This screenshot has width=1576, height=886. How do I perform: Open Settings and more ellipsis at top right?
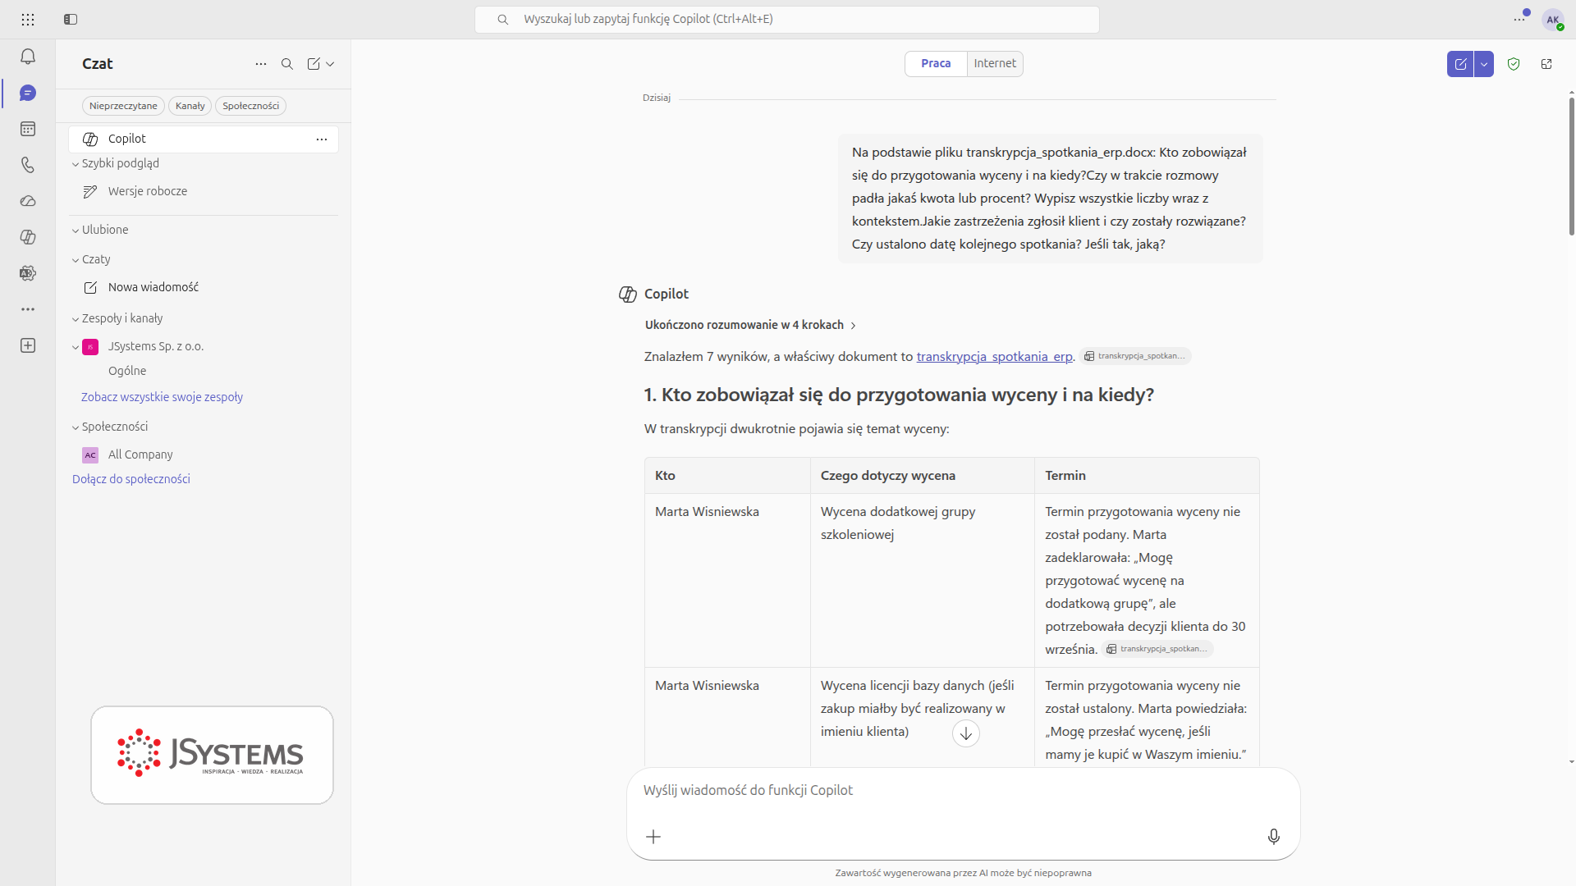tap(1519, 19)
